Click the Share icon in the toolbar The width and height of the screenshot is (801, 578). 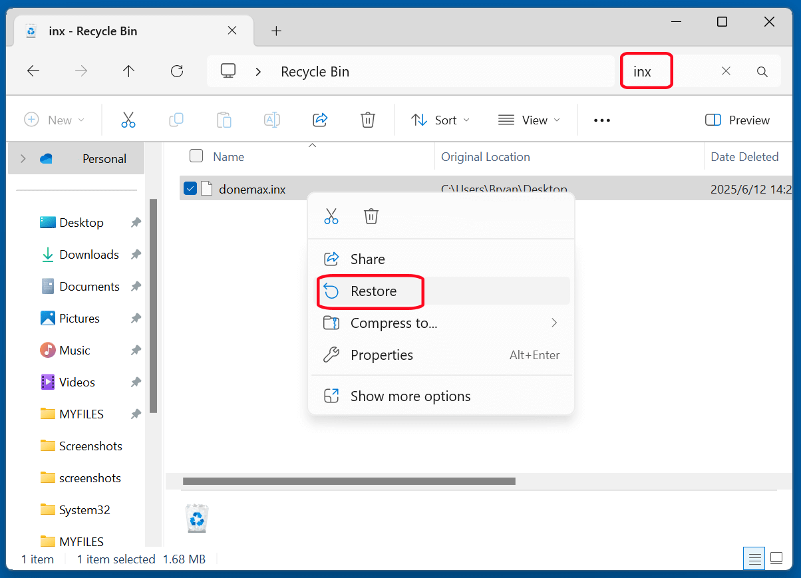[x=320, y=120]
